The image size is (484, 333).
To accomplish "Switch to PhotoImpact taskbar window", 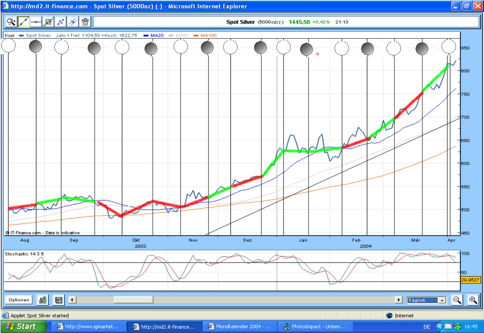I will click(x=314, y=327).
